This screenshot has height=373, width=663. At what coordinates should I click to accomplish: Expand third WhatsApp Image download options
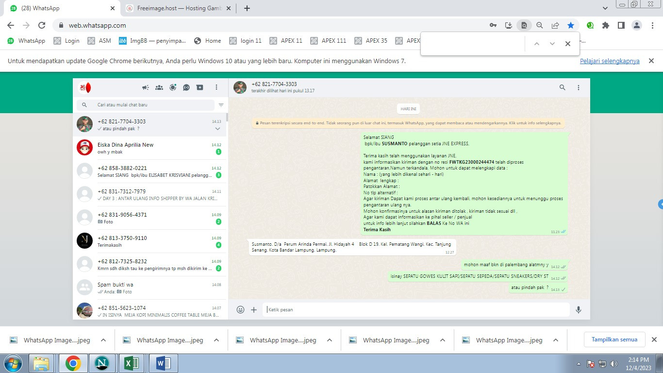(x=330, y=340)
